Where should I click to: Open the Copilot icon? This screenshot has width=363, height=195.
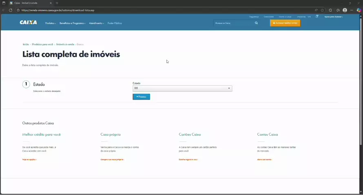click(x=359, y=10)
